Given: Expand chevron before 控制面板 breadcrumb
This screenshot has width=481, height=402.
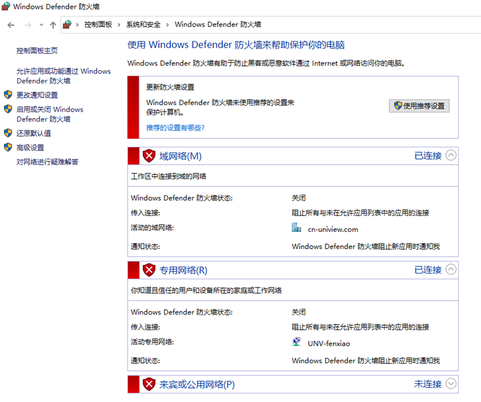Looking at the screenshot, I should (77, 25).
